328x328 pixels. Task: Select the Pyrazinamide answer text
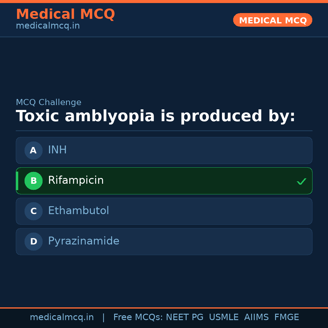[x=84, y=241]
